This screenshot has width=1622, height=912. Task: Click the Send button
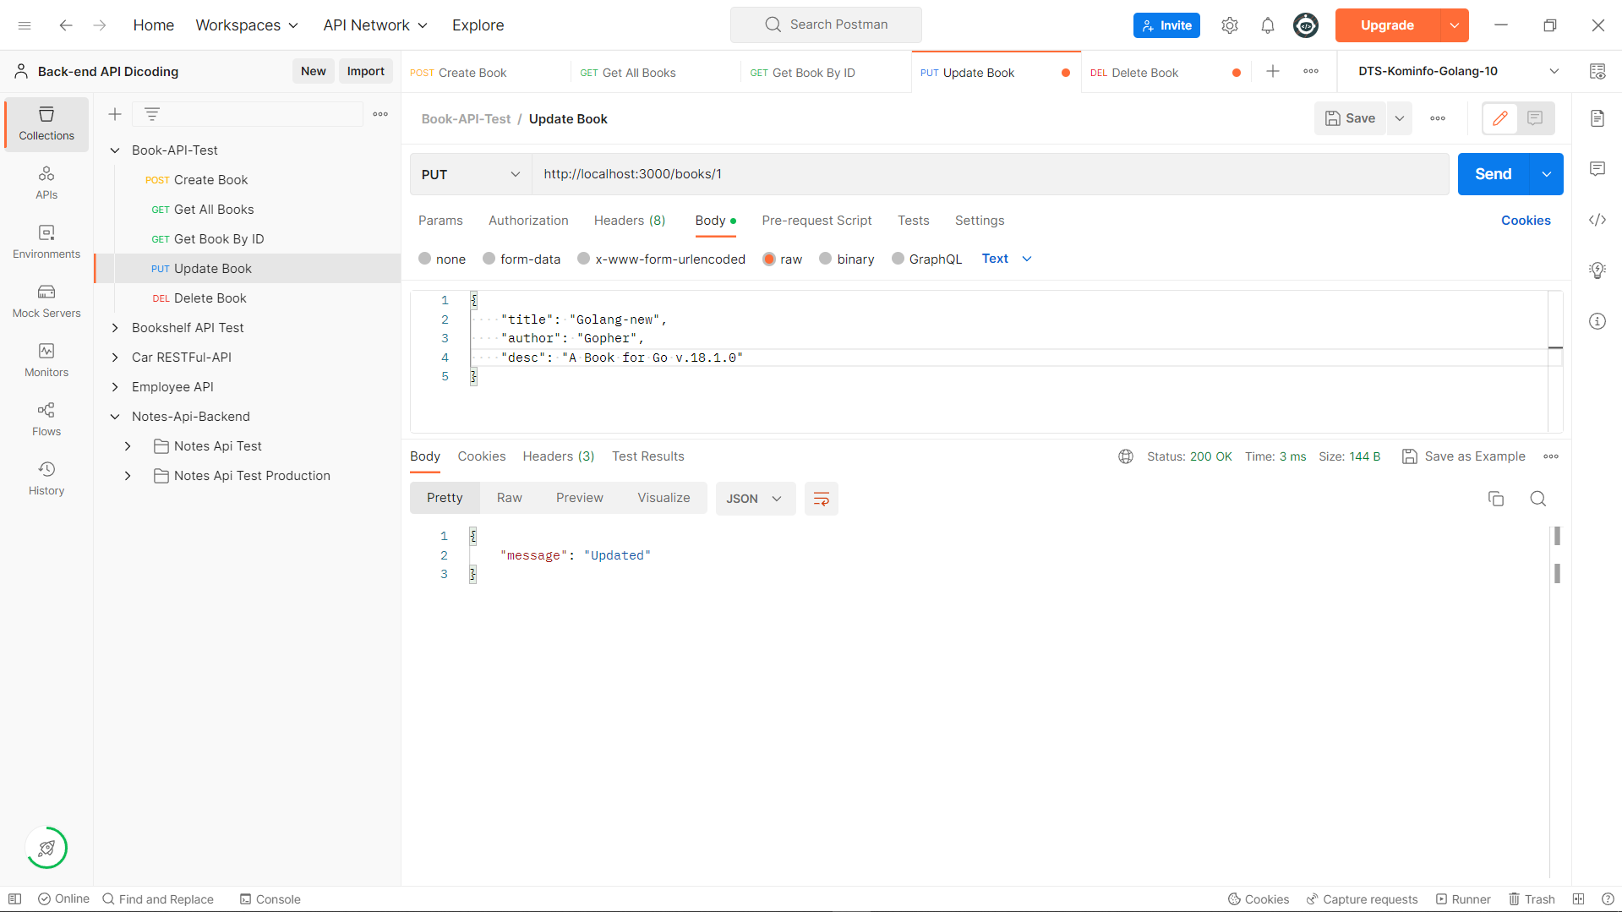(x=1493, y=174)
